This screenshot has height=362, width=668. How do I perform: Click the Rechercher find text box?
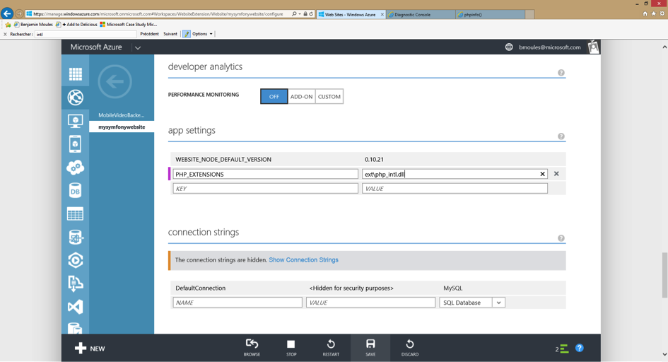point(86,34)
